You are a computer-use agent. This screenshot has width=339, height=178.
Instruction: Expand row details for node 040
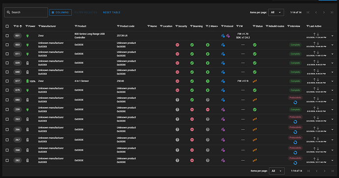click(332, 72)
